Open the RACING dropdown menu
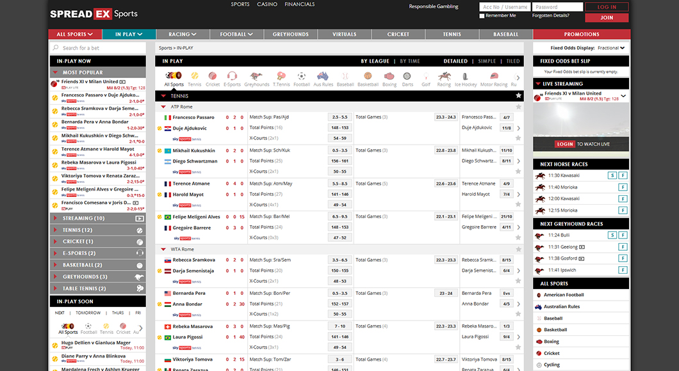This screenshot has height=371, width=679. click(x=183, y=34)
